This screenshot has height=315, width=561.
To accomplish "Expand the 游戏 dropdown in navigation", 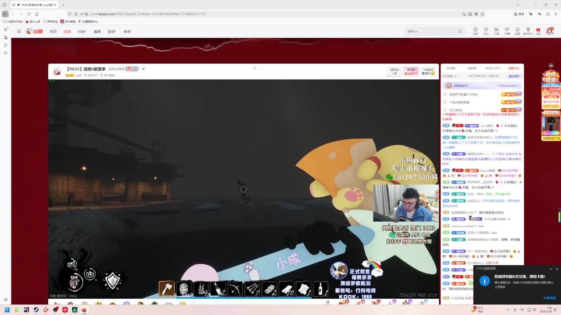I will [x=111, y=31].
